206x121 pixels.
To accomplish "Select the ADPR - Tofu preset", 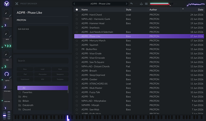I will point(139,96).
